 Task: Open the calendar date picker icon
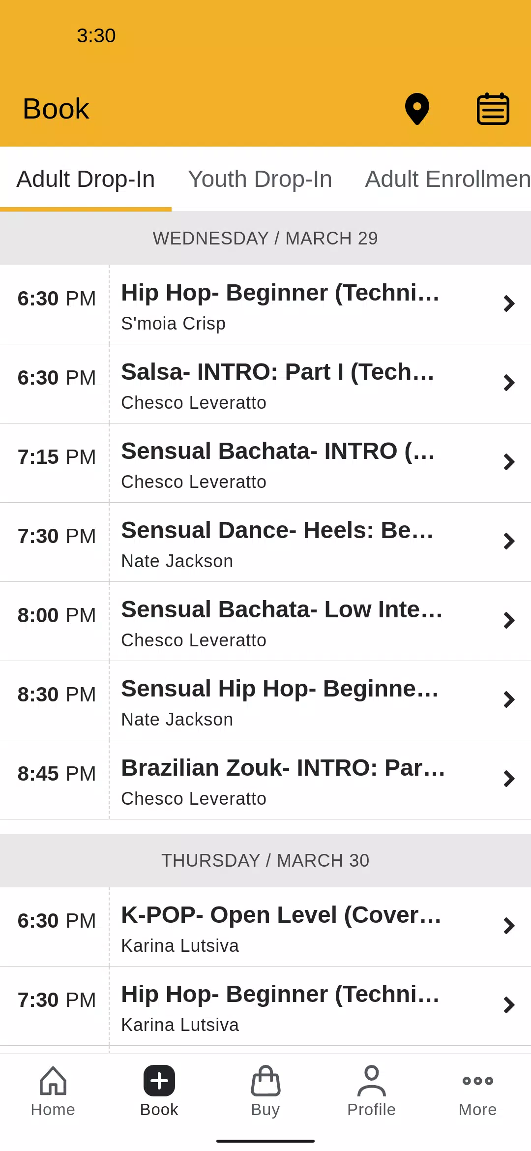pos(493,109)
